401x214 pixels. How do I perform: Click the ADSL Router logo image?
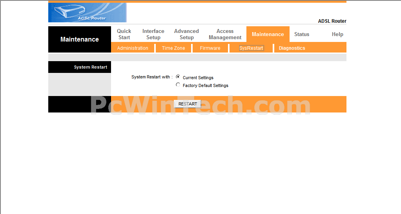point(87,13)
